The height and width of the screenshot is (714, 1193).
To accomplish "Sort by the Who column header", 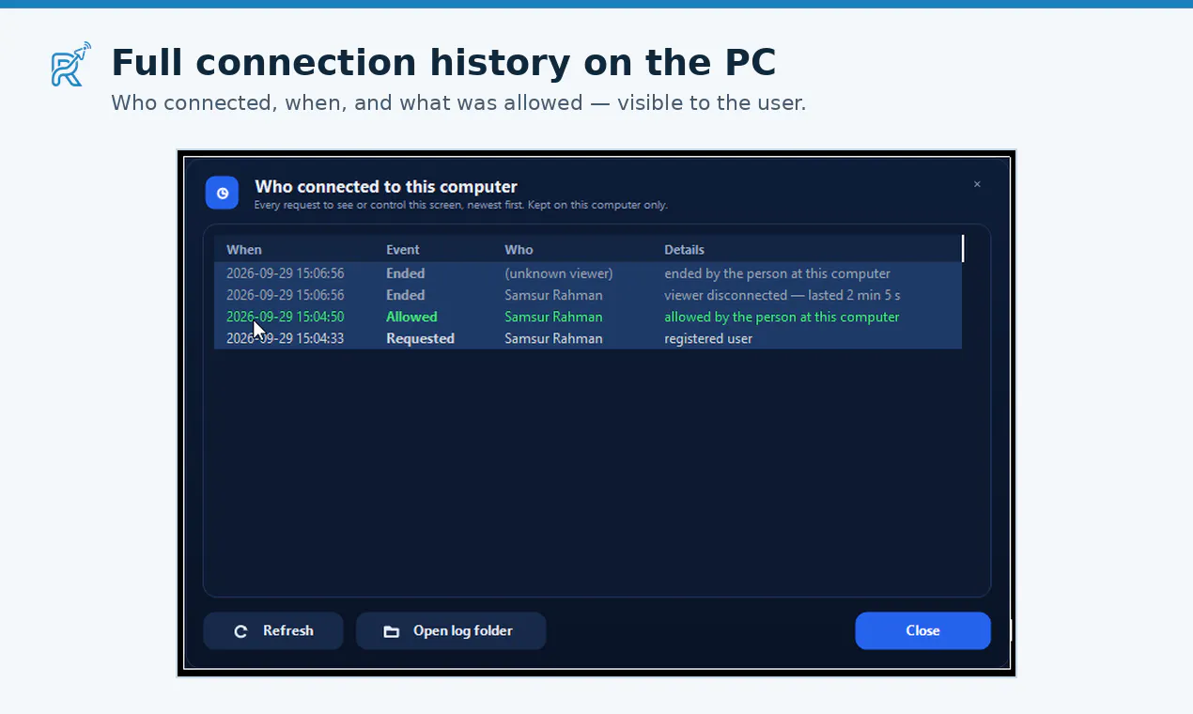I will (x=519, y=250).
